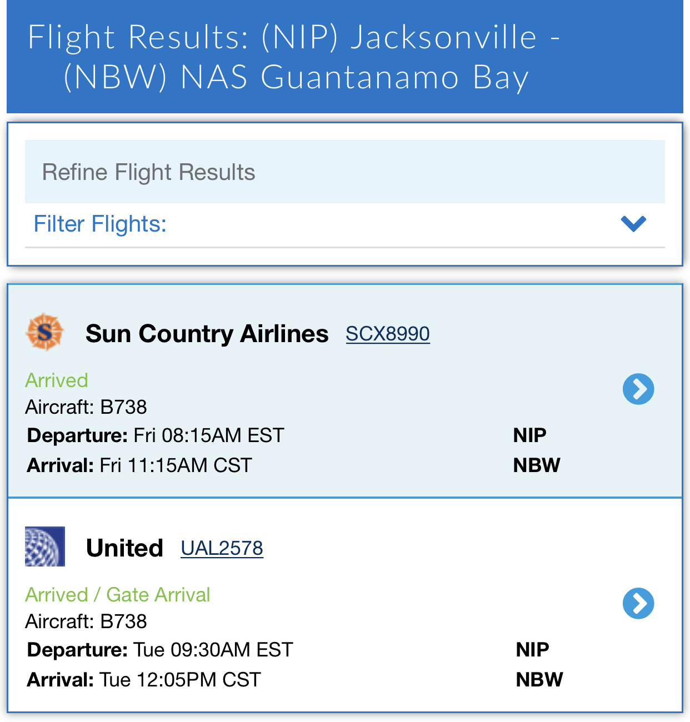The height and width of the screenshot is (722, 690).
Task: Expand the Filter Flights chevron
Action: coord(633,224)
